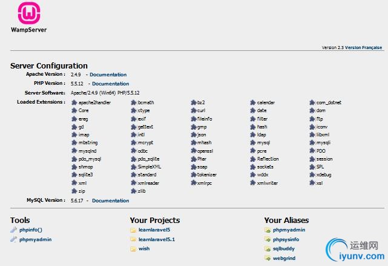388x266 pixels.
Task: Click the Tools heading
Action: pos(20,220)
